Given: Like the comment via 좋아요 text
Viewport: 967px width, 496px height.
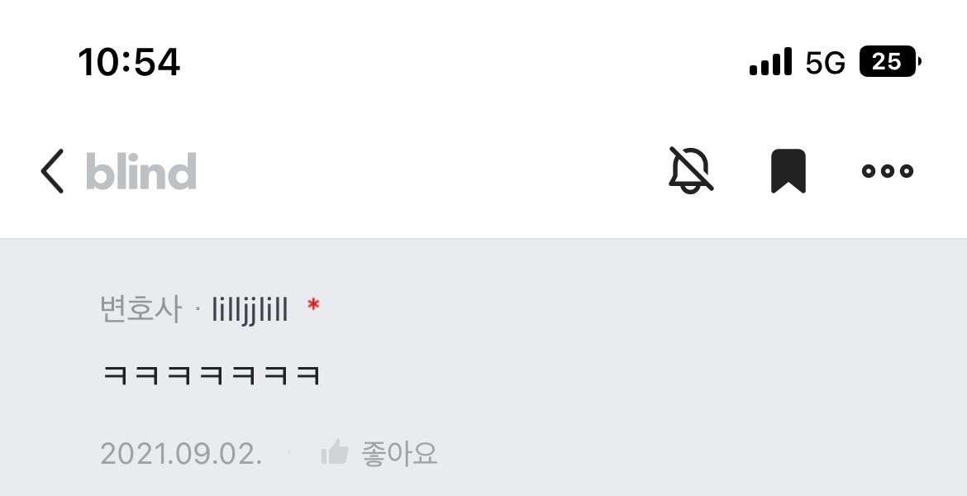Looking at the screenshot, I should (x=399, y=454).
